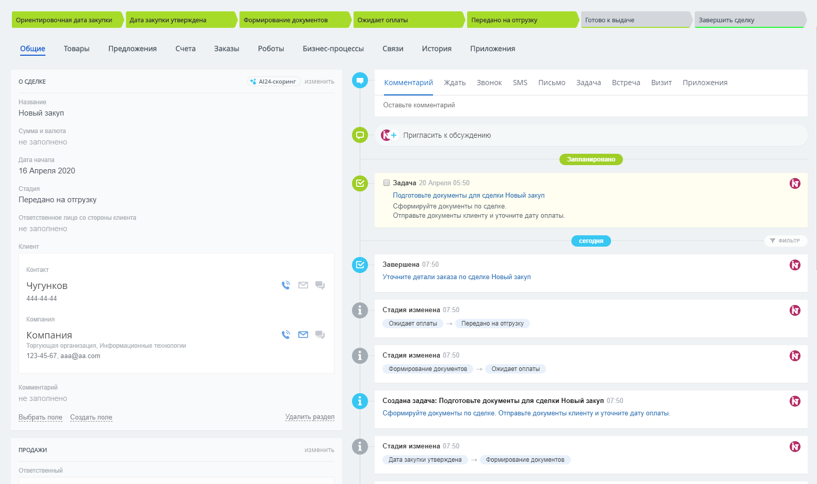Click изменить in О сделке section
The height and width of the screenshot is (484, 817).
(x=319, y=82)
